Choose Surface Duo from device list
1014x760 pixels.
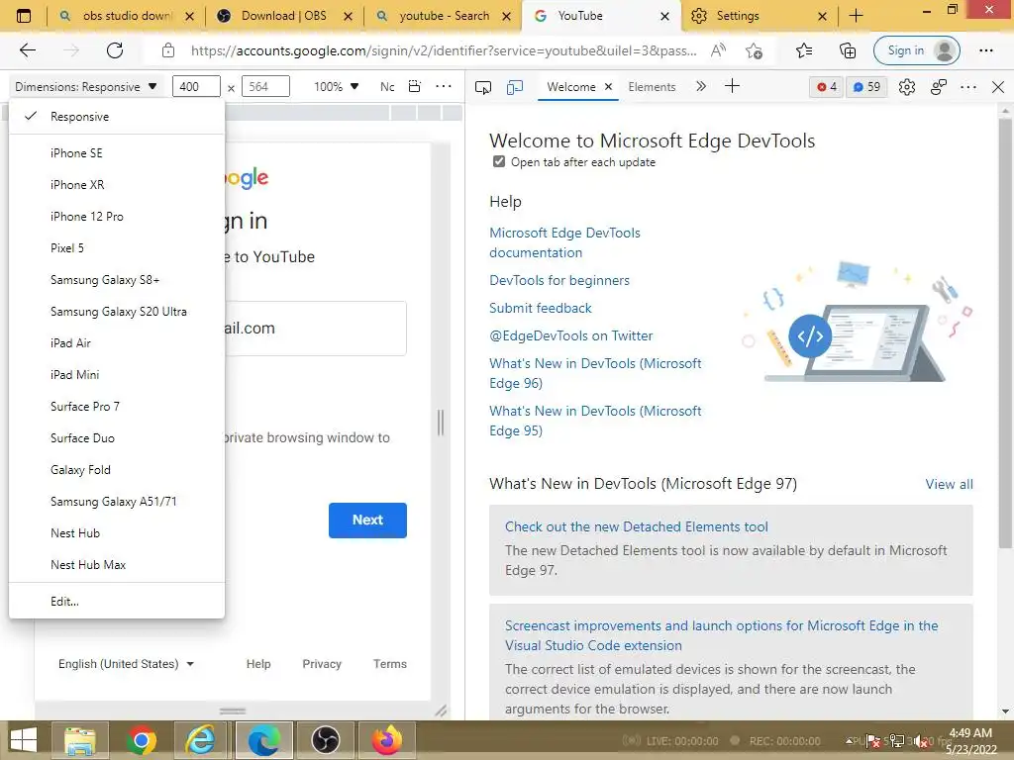coord(117,438)
